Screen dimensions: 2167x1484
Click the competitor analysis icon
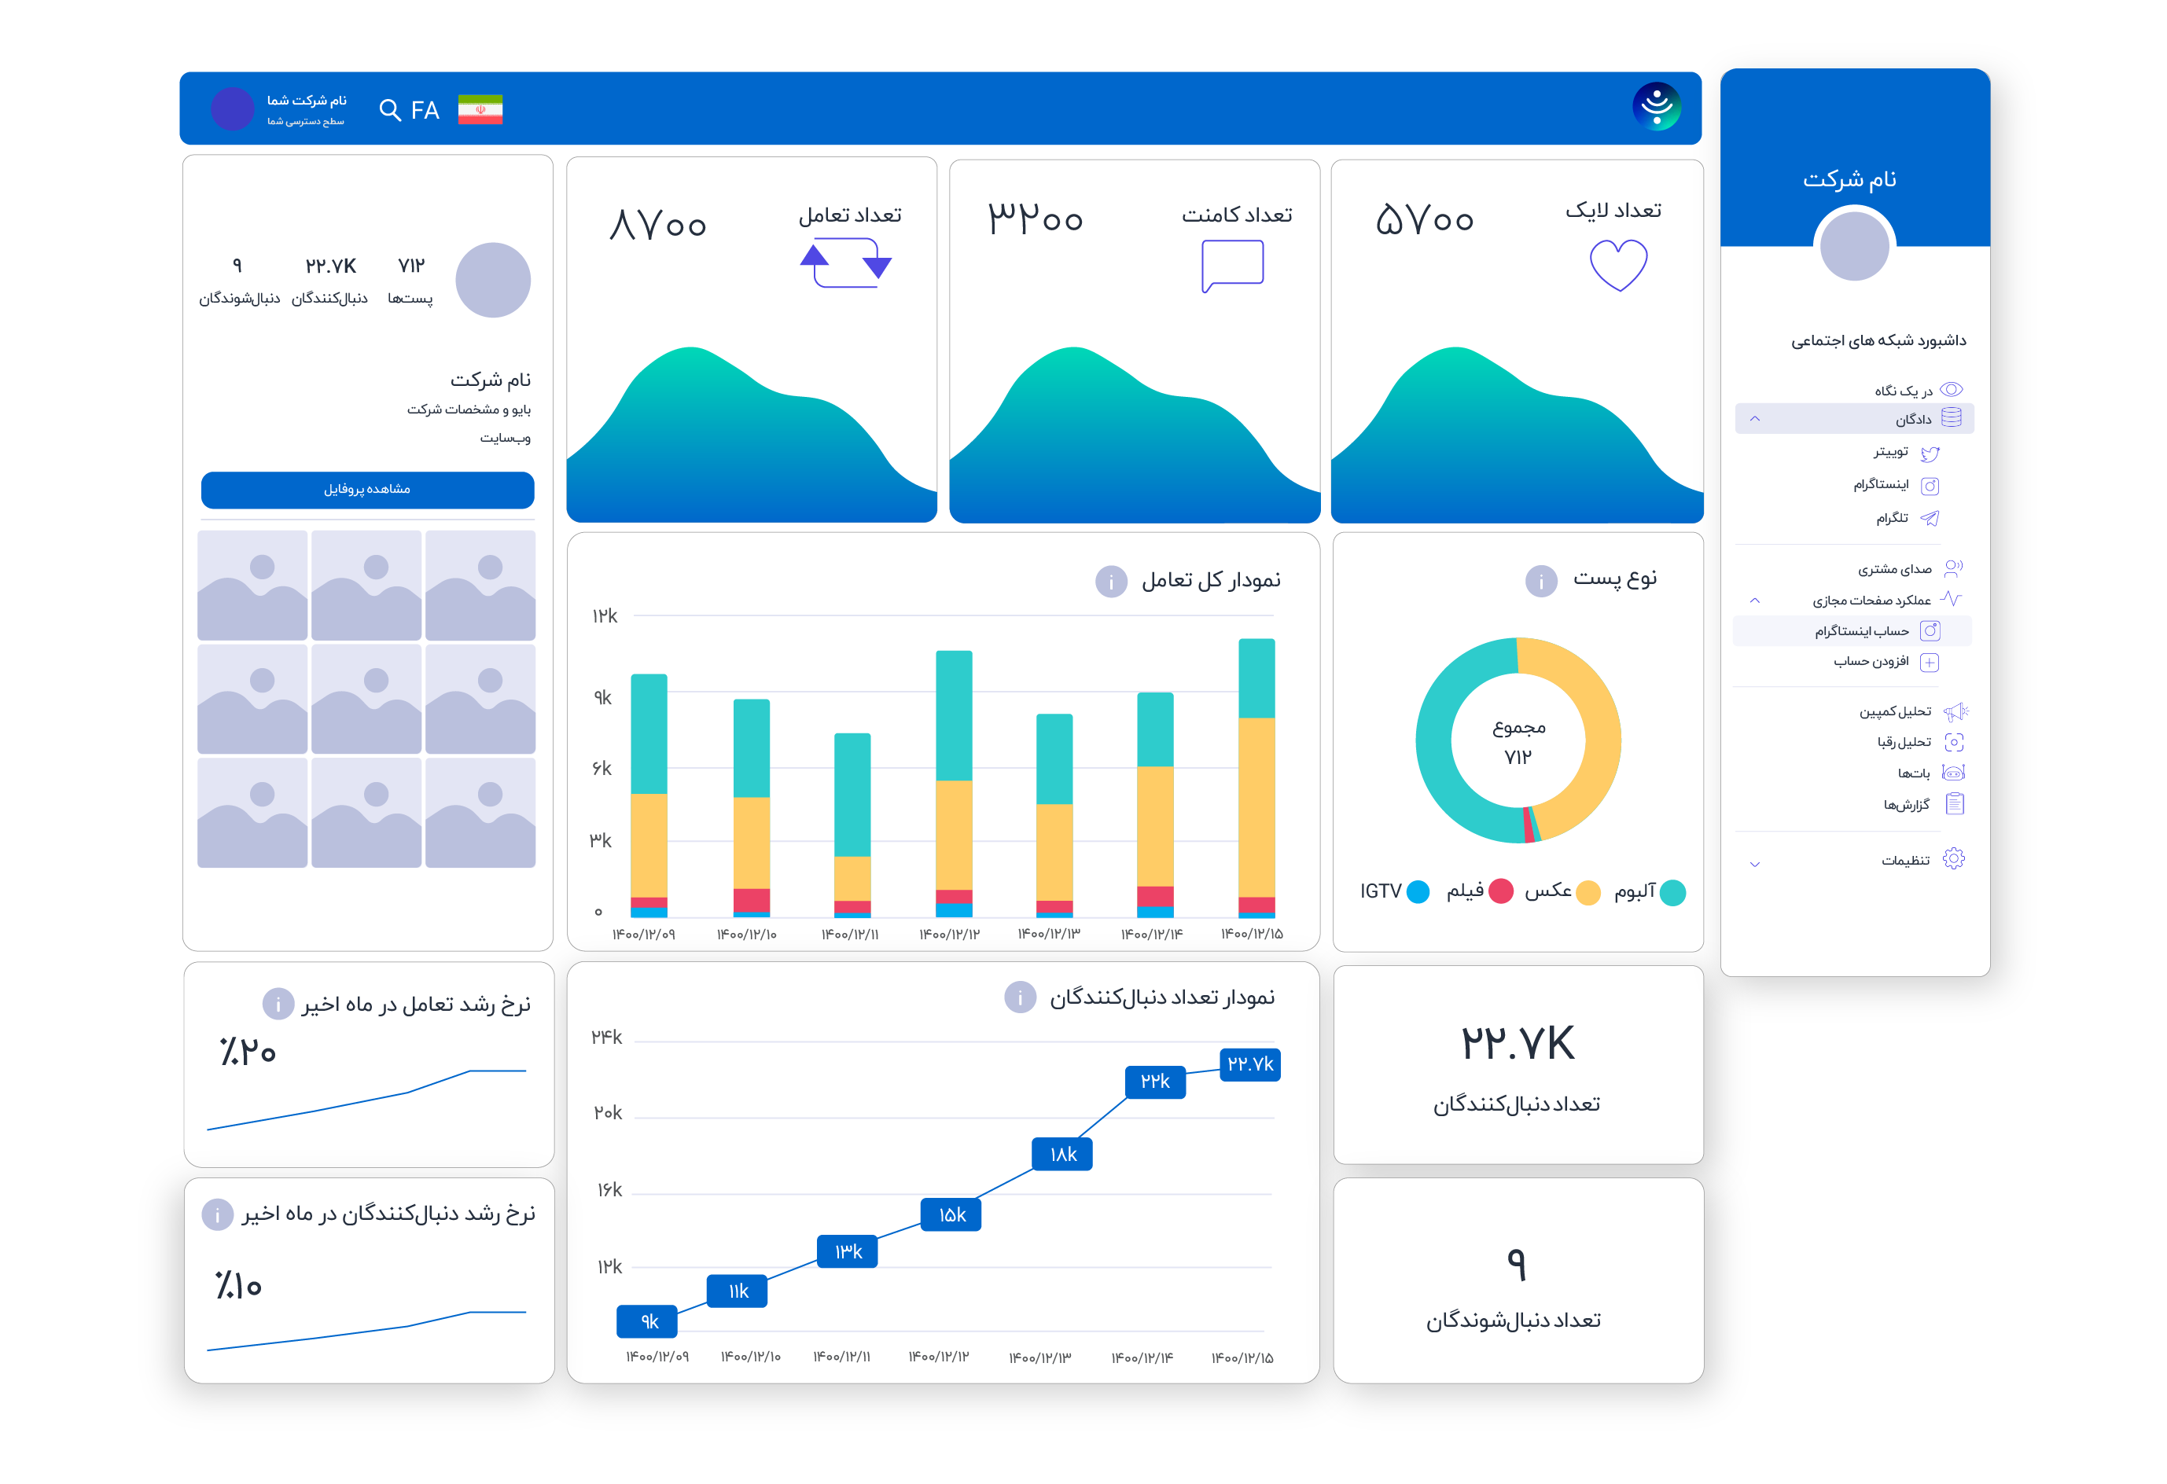point(1955,745)
